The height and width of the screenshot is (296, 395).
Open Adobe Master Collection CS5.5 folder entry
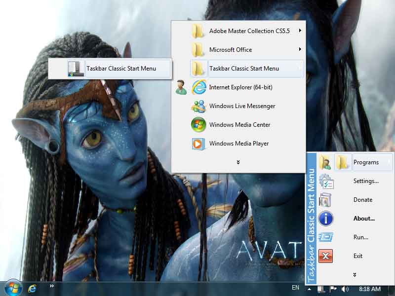point(238,31)
